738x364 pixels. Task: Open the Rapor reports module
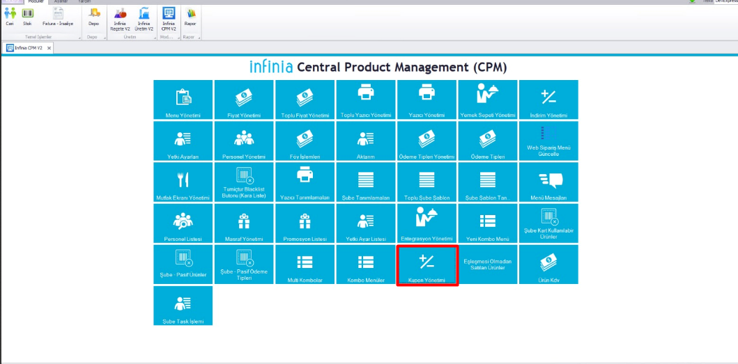[x=191, y=17]
